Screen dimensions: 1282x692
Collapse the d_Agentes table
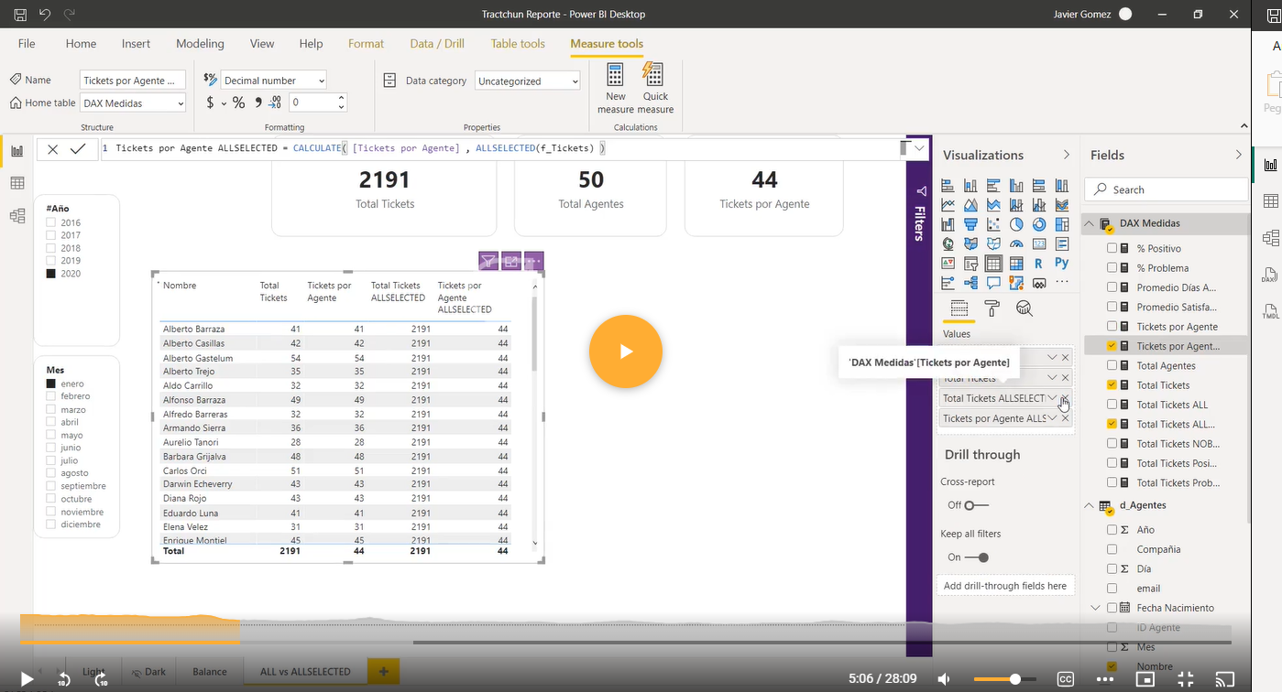1089,505
